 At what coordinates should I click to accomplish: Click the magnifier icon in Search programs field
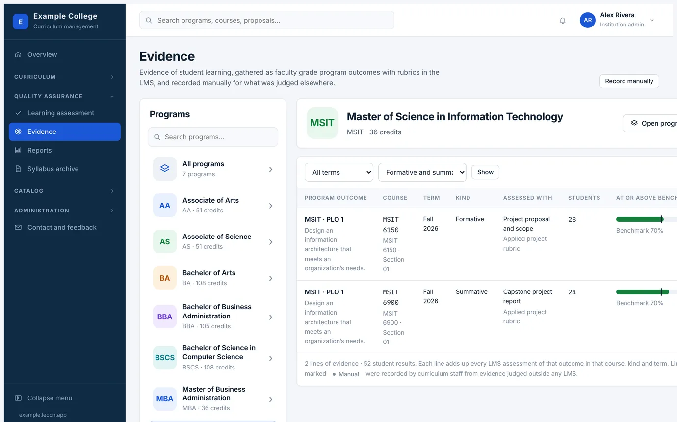(x=157, y=137)
